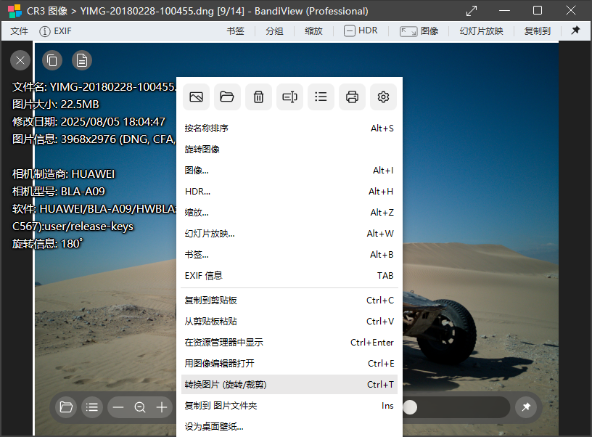Open 幻灯片放映 from the top toolbar
592x437 pixels.
[x=481, y=30]
